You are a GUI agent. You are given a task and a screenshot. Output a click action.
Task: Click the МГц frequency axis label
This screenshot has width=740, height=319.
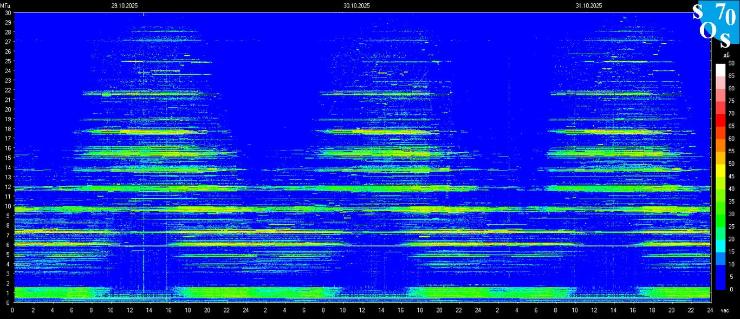pyautogui.click(x=6, y=5)
